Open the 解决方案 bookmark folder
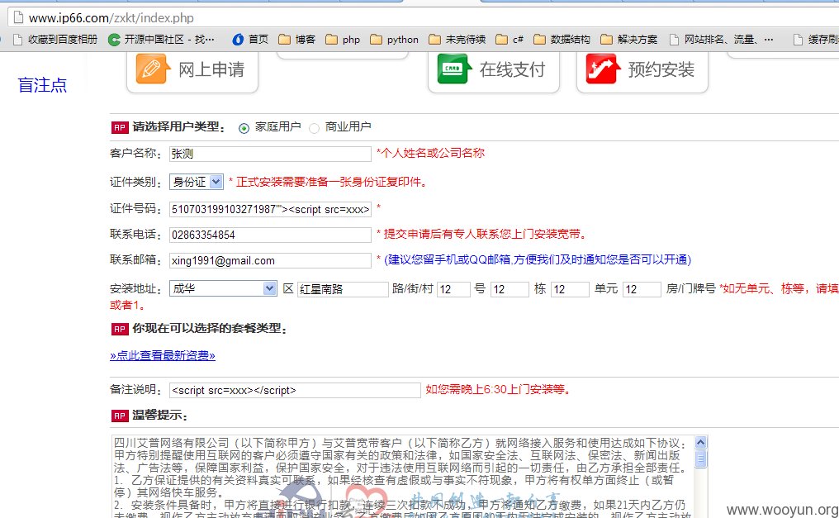 (x=628, y=39)
